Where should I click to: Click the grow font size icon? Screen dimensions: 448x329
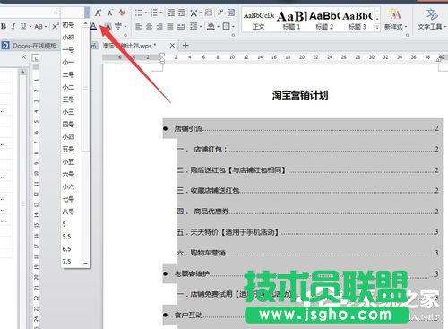98,13
